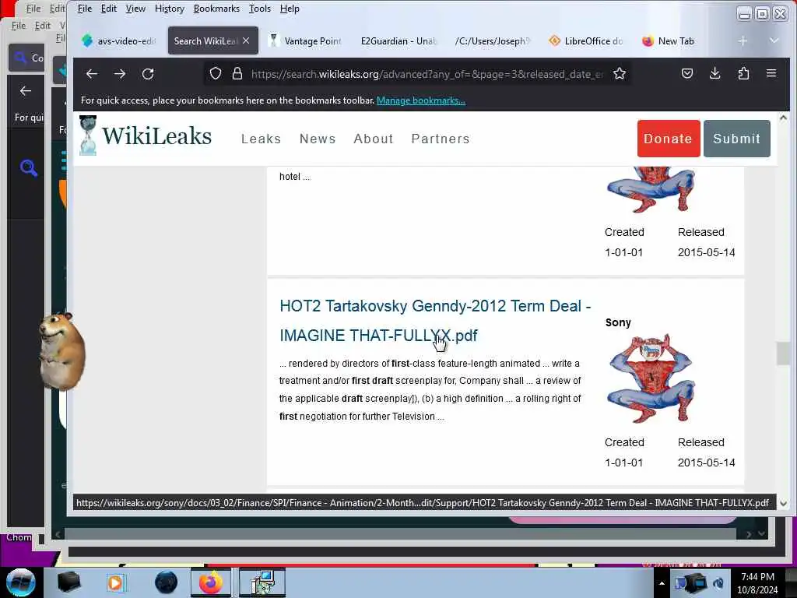Click scroll down arrow of page scrollbar
This screenshot has height=598, width=797.
[x=783, y=504]
